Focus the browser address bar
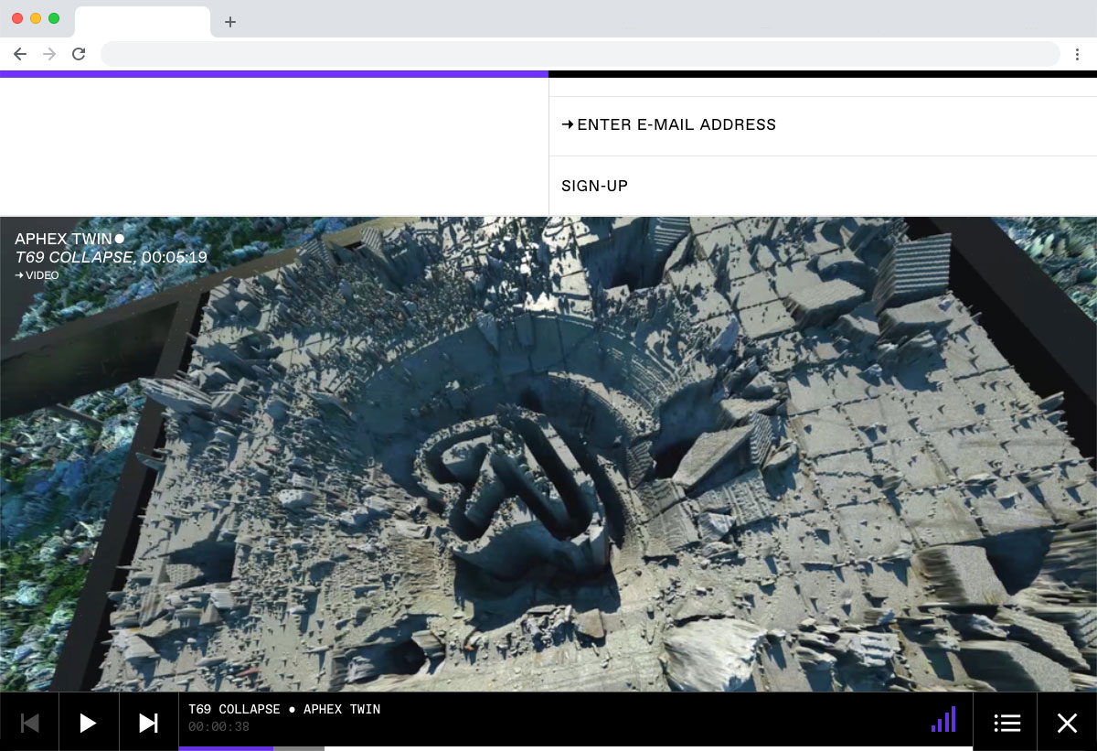This screenshot has height=751, width=1097. [580, 54]
